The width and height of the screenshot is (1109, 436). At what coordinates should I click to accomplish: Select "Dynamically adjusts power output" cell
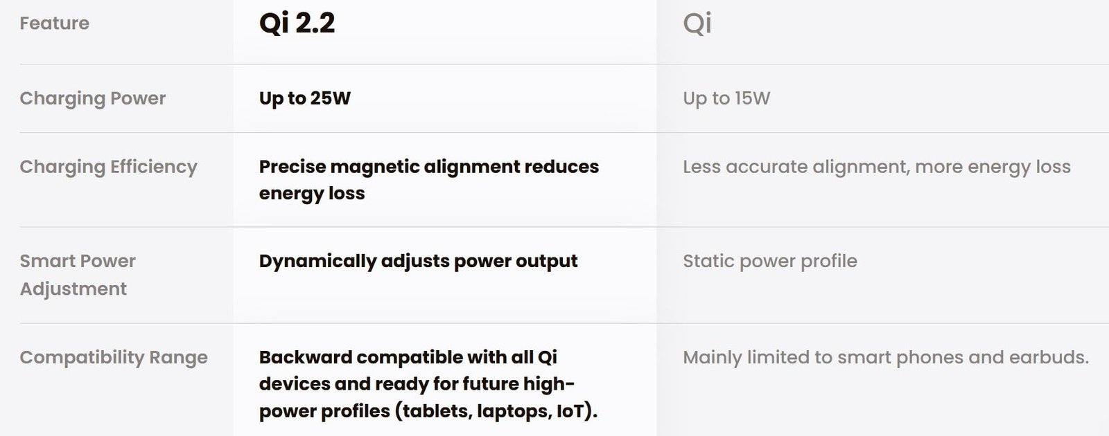(x=418, y=261)
